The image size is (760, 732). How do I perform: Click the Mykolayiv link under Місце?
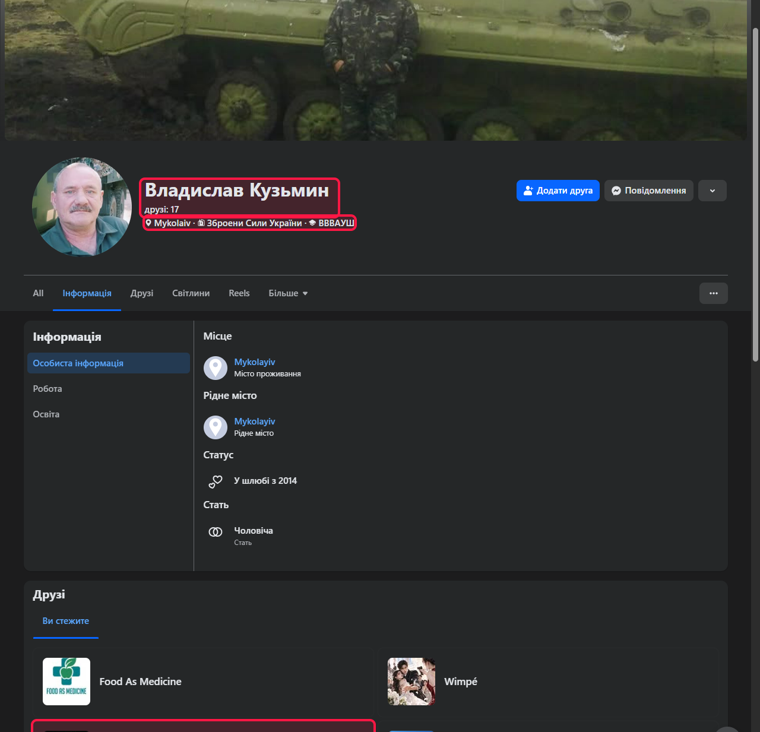(x=255, y=362)
